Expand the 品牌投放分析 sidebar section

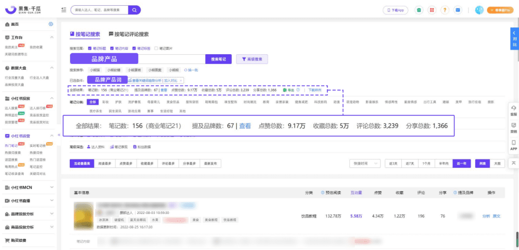point(51,214)
